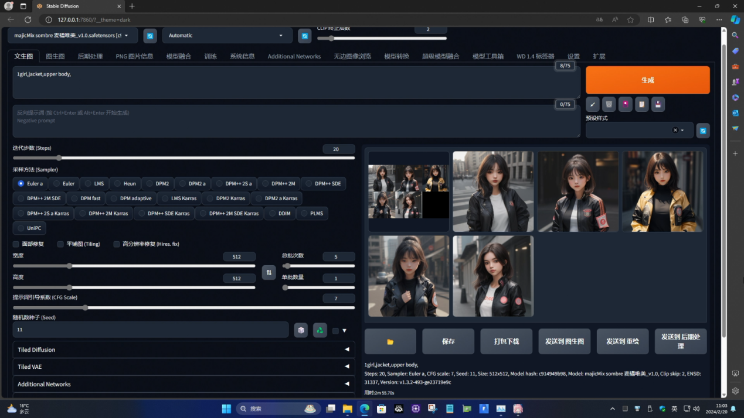The width and height of the screenshot is (744, 418).
Task: Enable 面部修复 face restoration checkbox
Action: click(x=16, y=244)
